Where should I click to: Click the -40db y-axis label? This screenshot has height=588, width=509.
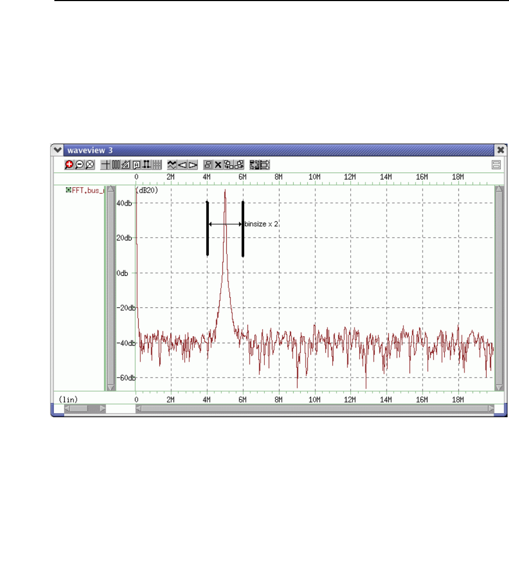[x=126, y=343]
